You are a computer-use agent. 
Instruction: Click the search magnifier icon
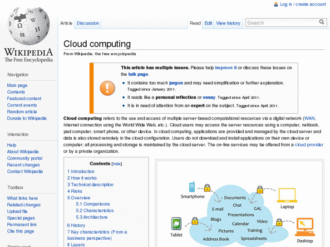321,22
